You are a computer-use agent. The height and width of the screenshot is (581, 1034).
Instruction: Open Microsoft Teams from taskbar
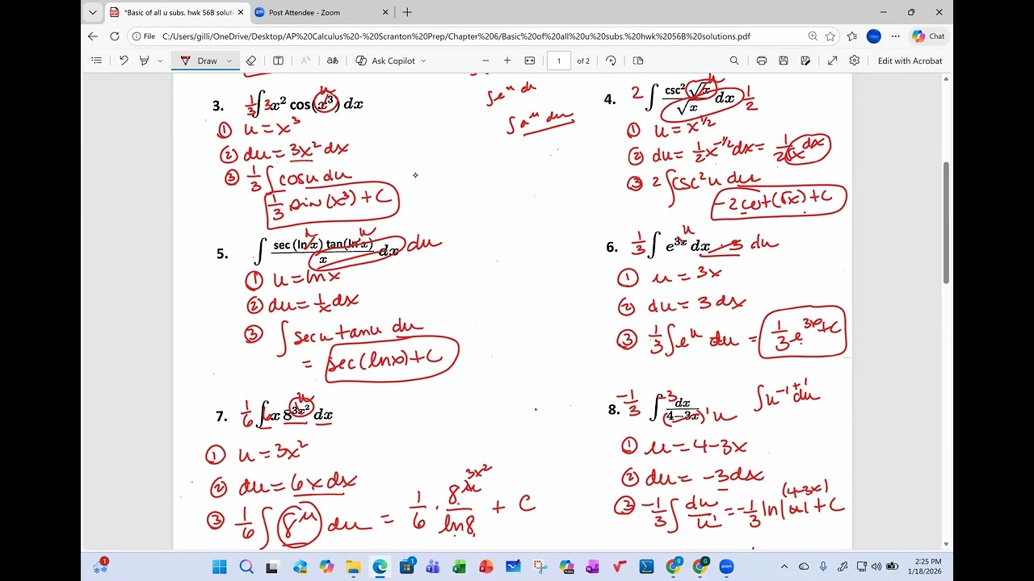433,566
